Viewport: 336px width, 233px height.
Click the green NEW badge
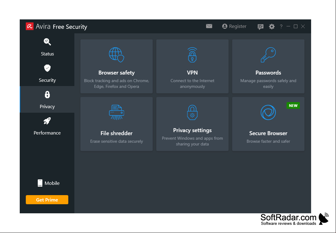293,105
